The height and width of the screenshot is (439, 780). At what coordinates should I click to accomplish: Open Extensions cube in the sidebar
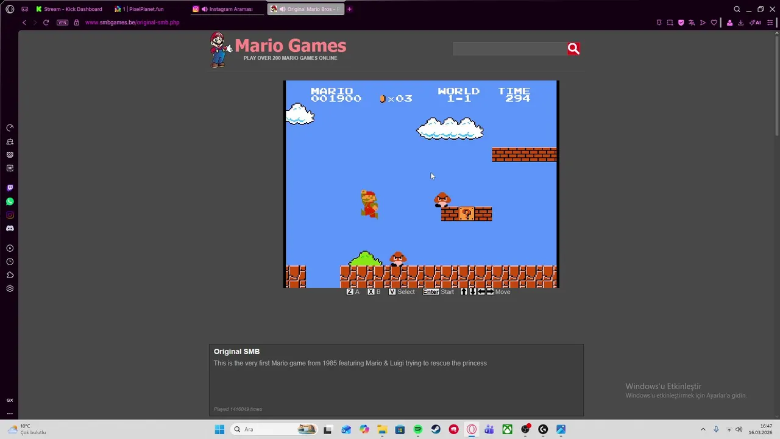(10, 275)
